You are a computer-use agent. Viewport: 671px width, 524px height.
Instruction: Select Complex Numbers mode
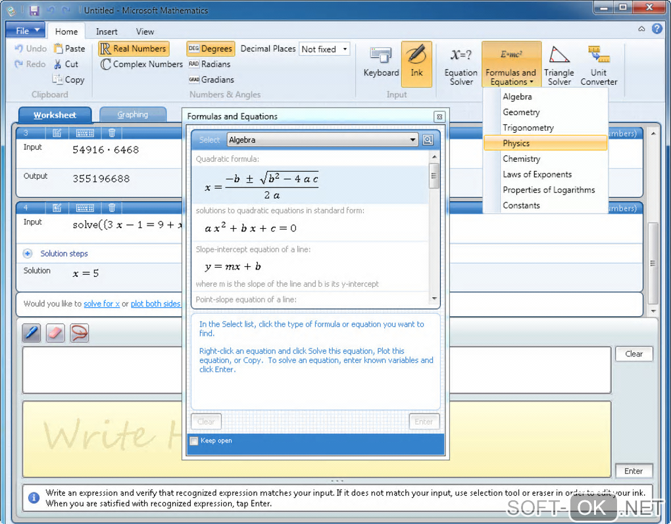pos(141,64)
